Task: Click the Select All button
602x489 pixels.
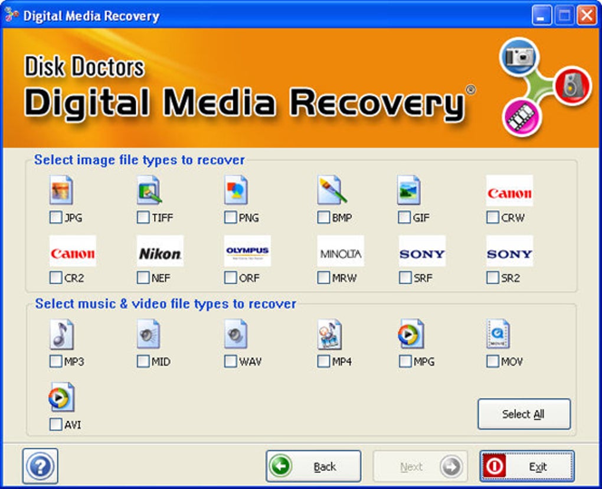Action: click(x=524, y=414)
